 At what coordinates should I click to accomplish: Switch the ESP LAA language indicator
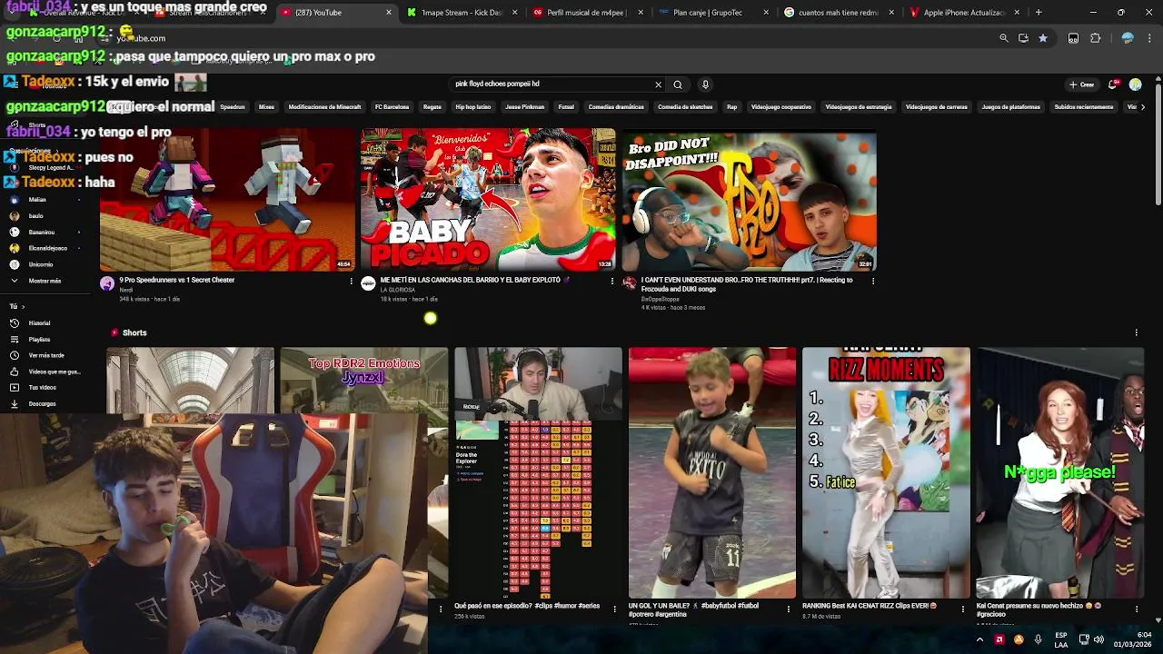coord(1061,639)
